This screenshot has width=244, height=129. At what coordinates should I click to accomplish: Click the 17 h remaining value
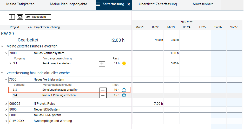pyautogui.click(x=117, y=63)
